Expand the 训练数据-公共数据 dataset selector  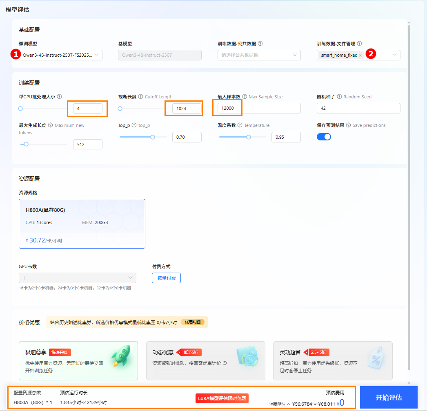[259, 55]
